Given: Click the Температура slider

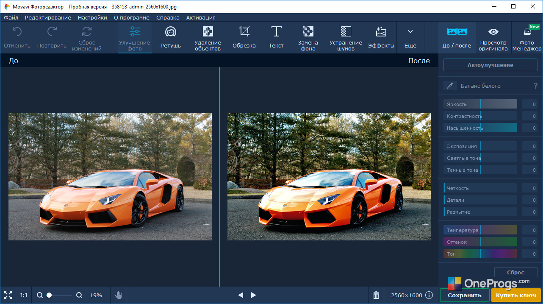Looking at the screenshot, I should tap(480, 230).
